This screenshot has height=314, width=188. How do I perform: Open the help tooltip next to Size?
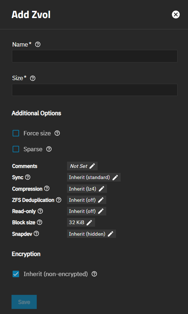(x=32, y=78)
